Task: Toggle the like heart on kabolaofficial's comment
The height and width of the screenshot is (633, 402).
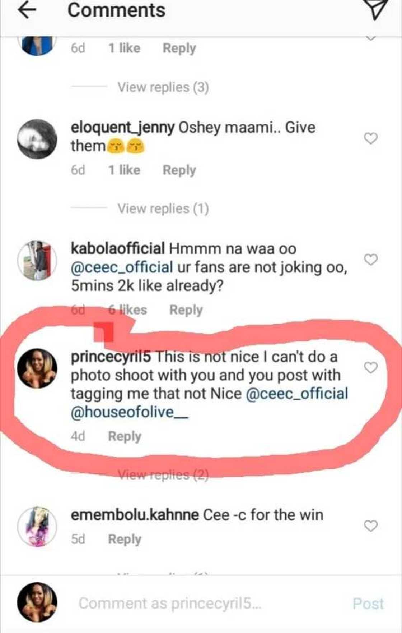Action: pyautogui.click(x=371, y=260)
